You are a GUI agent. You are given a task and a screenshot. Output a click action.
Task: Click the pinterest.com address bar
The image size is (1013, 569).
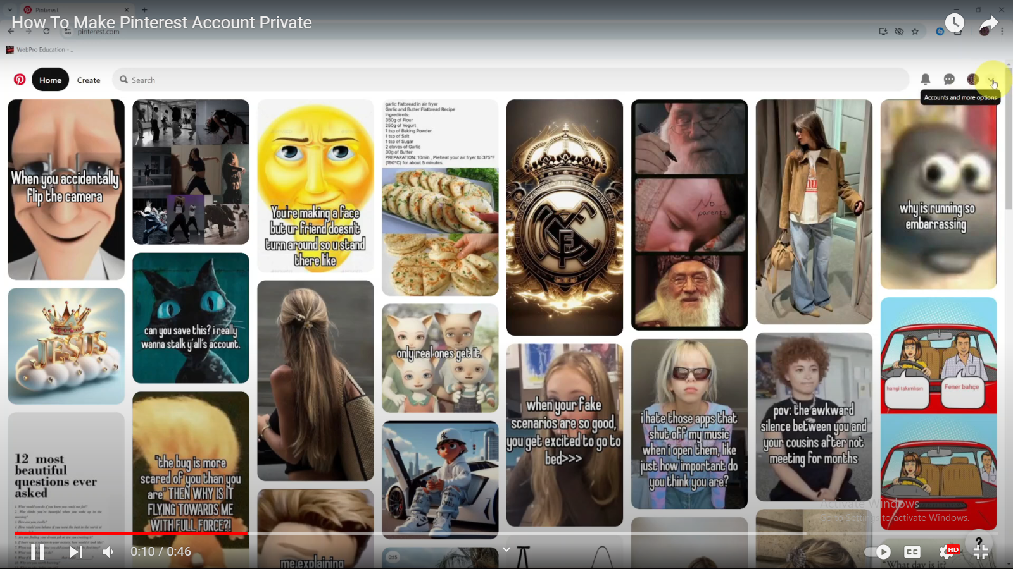[x=98, y=32]
